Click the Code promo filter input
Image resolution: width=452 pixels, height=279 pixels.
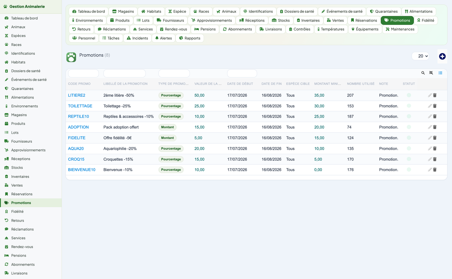point(84,73)
